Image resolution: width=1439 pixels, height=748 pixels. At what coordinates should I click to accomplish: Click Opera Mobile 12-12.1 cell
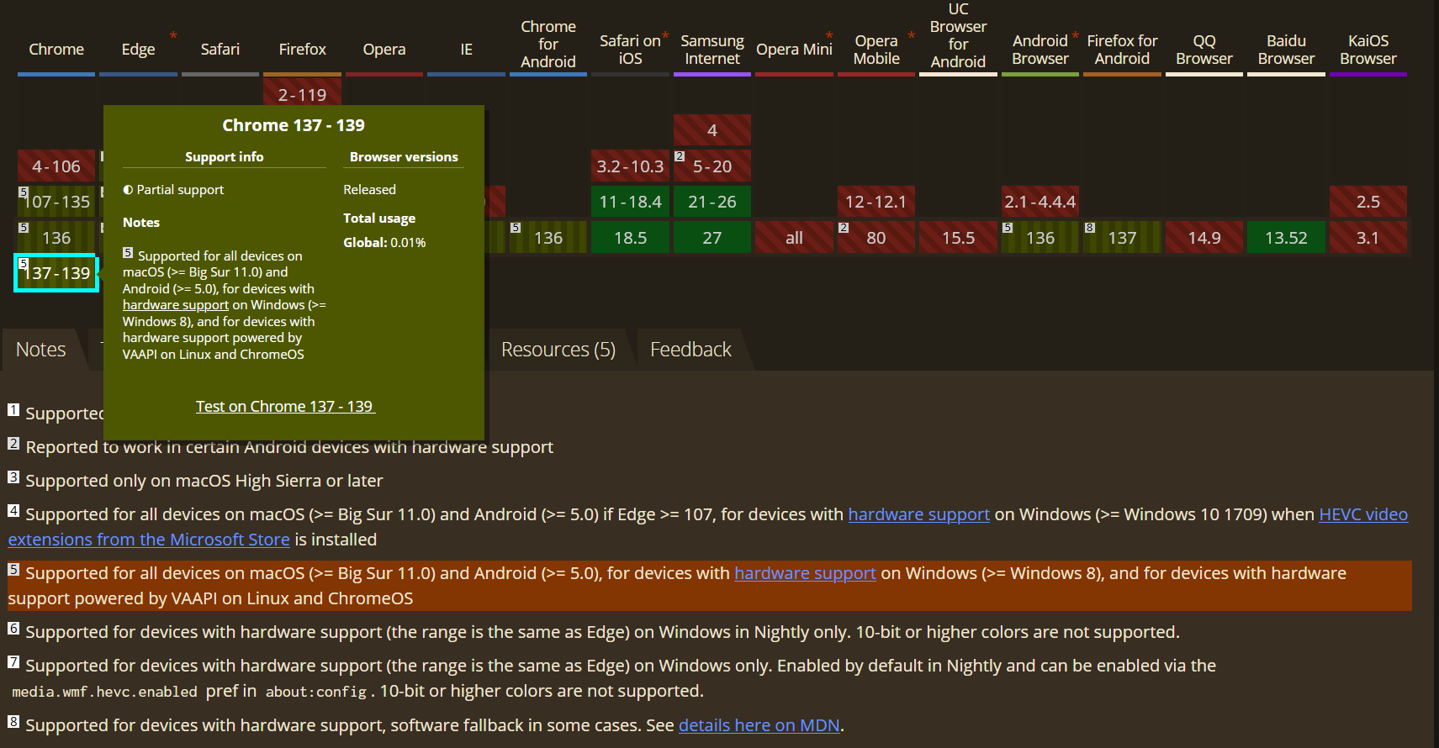[876, 202]
